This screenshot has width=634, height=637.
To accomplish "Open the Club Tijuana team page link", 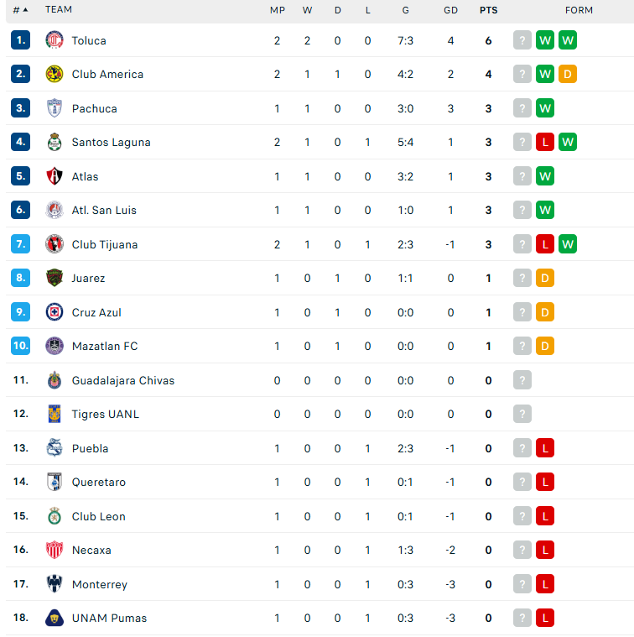I will click(x=105, y=244).
